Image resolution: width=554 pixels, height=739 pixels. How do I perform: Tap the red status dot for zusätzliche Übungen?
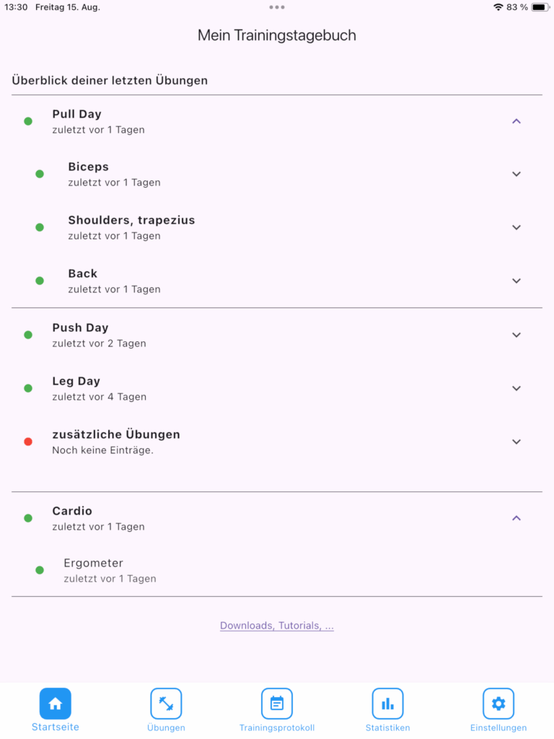point(28,442)
